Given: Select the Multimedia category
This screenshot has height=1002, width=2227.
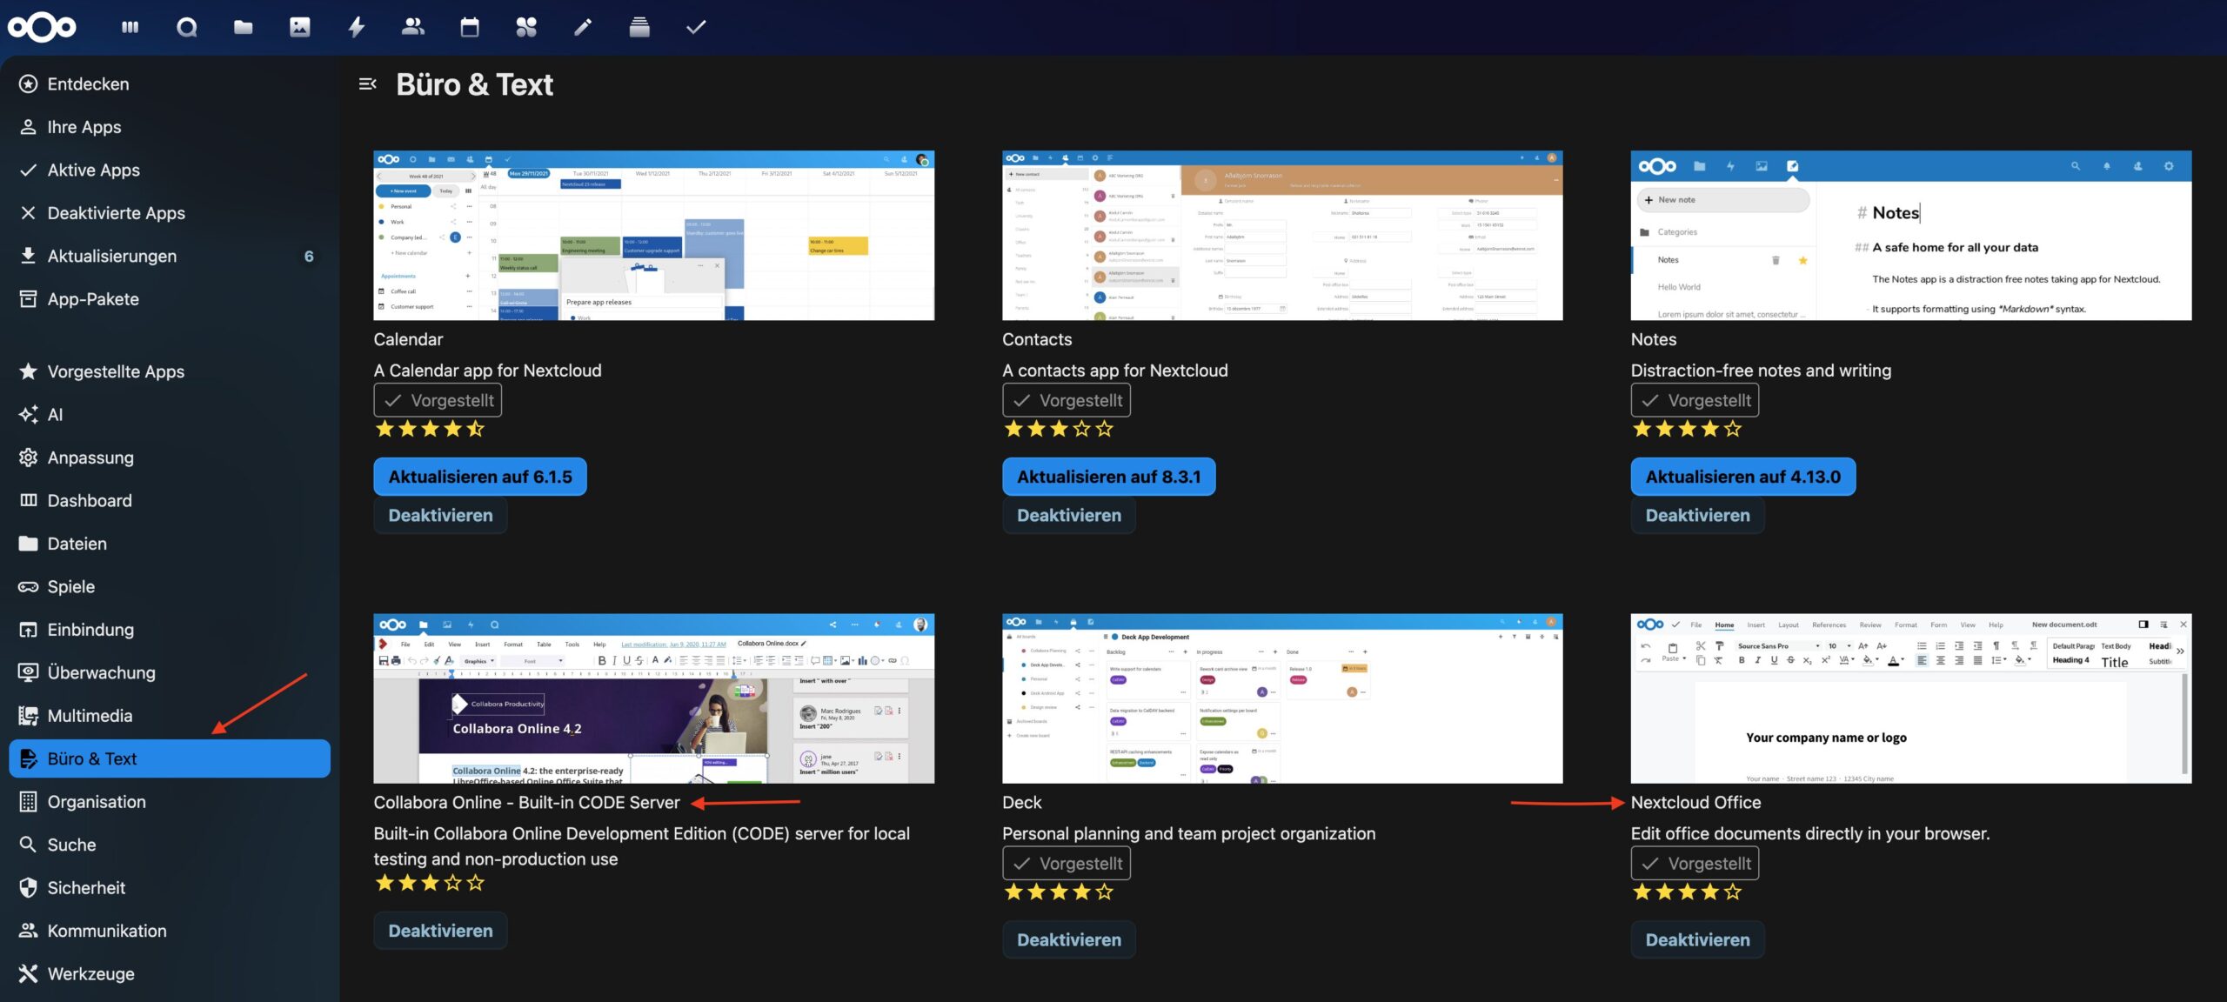Looking at the screenshot, I should 90,715.
